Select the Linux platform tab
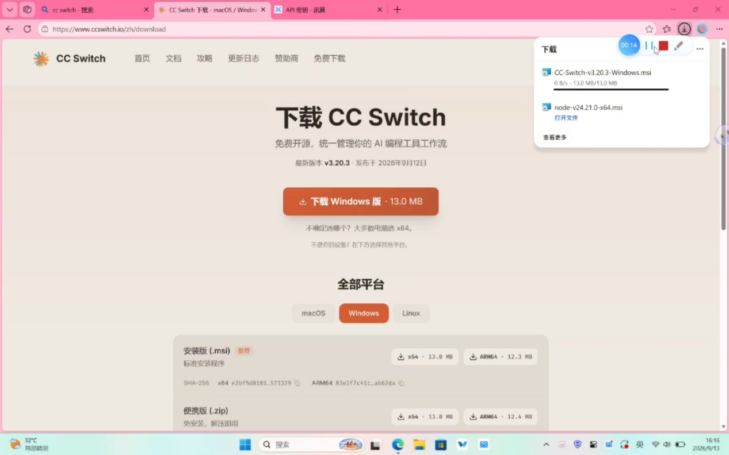Screen dimensions: 729x455 [411, 313]
